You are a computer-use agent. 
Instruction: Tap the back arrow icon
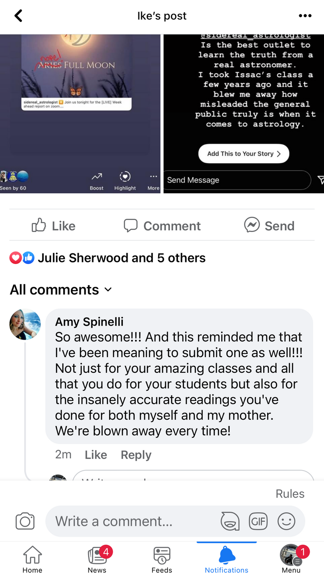pos(18,16)
